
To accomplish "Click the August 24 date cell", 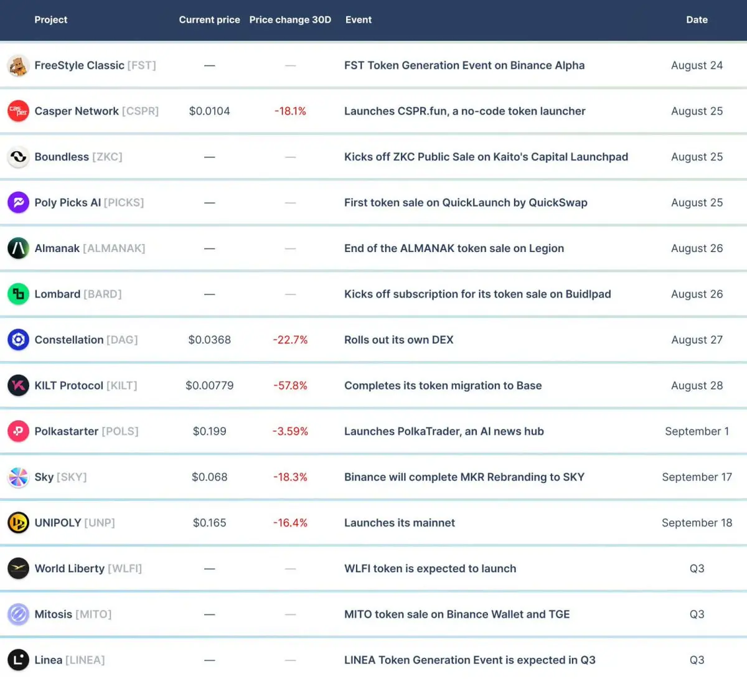I will (x=697, y=65).
